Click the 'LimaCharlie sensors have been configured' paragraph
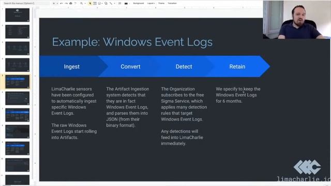 tap(73, 101)
